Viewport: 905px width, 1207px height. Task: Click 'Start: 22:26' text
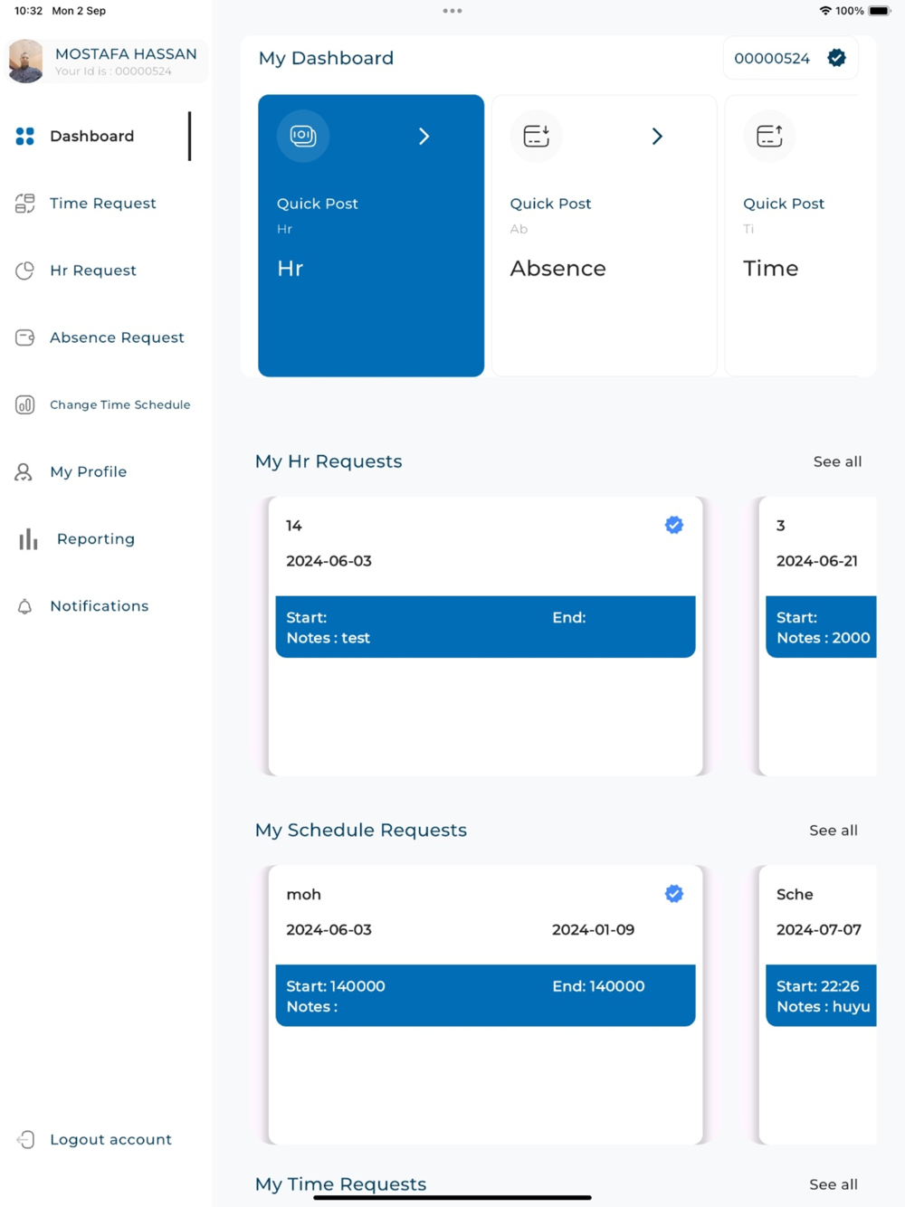pyautogui.click(x=818, y=986)
